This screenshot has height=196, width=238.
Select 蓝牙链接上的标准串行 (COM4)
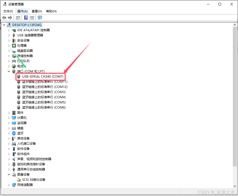click(44, 97)
